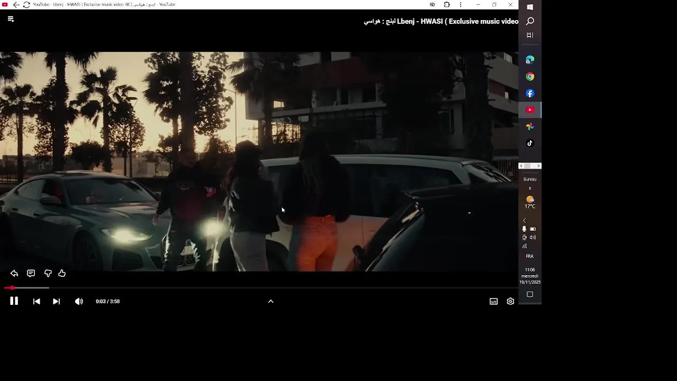Open the clock showing 11:06
677x381 pixels.
[x=530, y=276]
